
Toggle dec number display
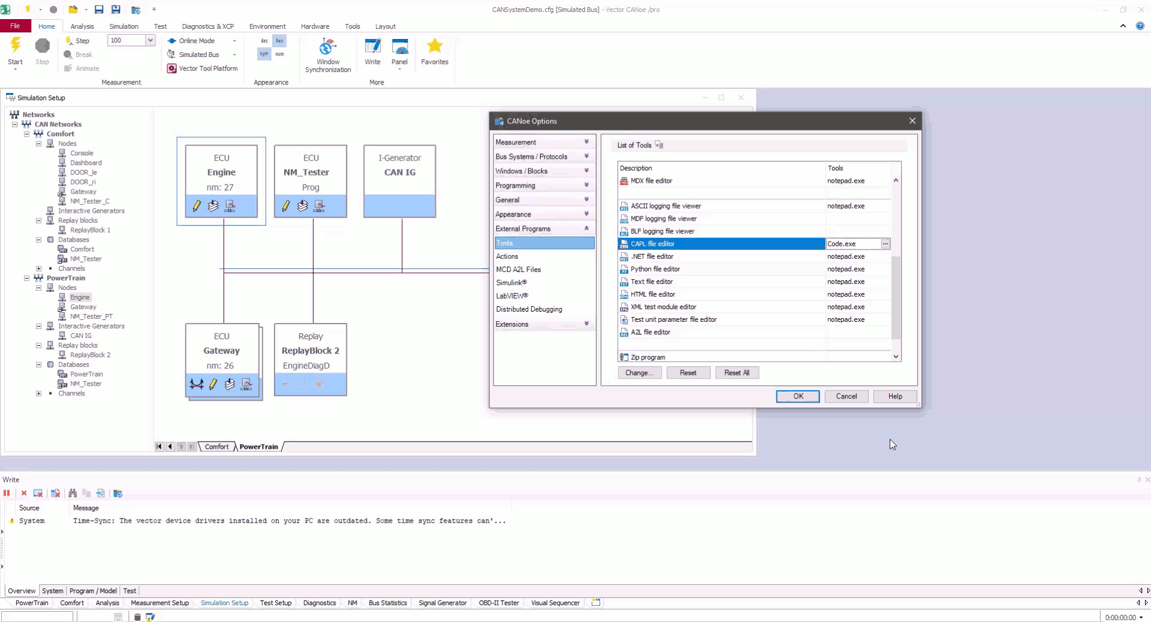(264, 41)
